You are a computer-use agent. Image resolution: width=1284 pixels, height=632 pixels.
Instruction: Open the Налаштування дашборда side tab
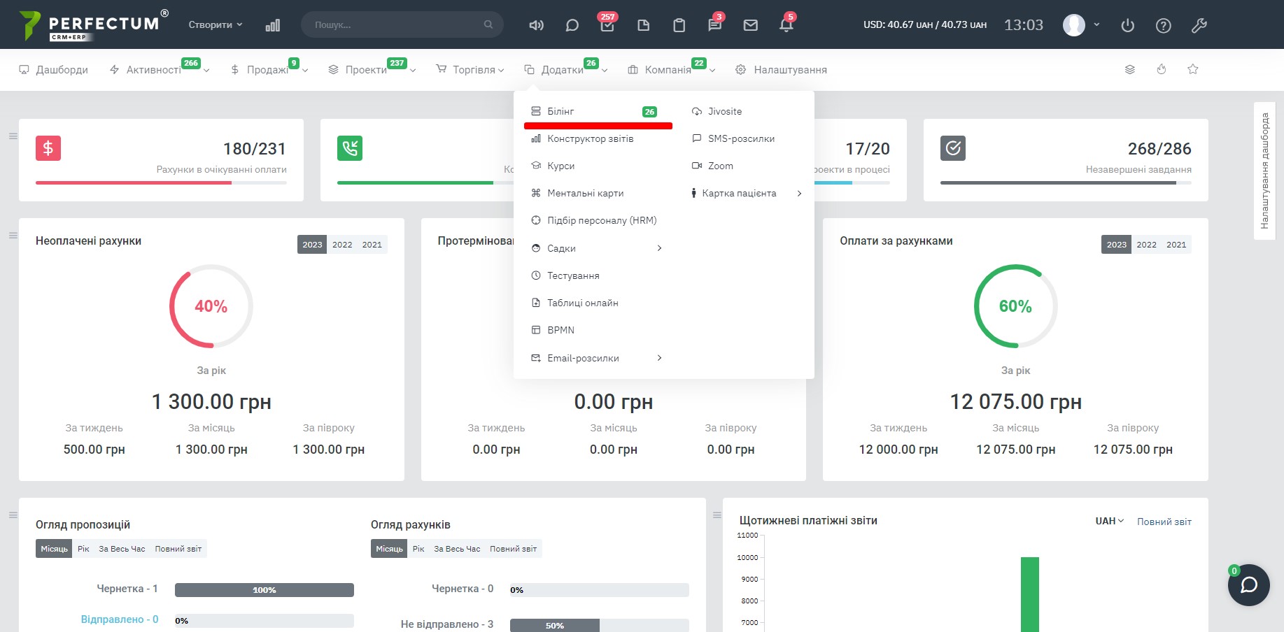(x=1264, y=171)
